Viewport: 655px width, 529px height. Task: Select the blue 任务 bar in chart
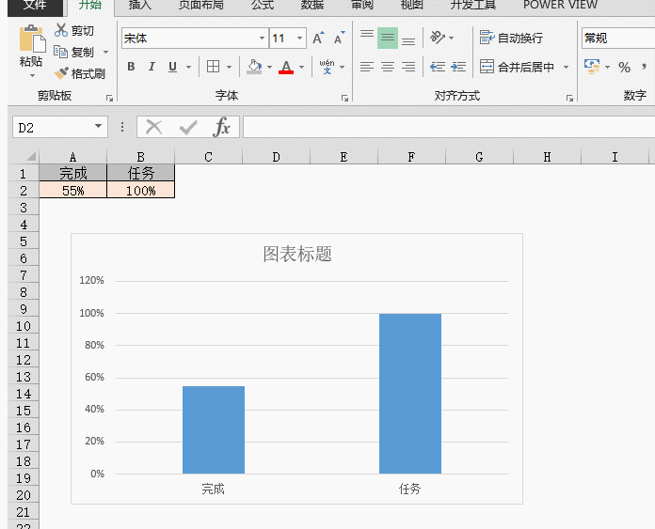click(x=410, y=394)
